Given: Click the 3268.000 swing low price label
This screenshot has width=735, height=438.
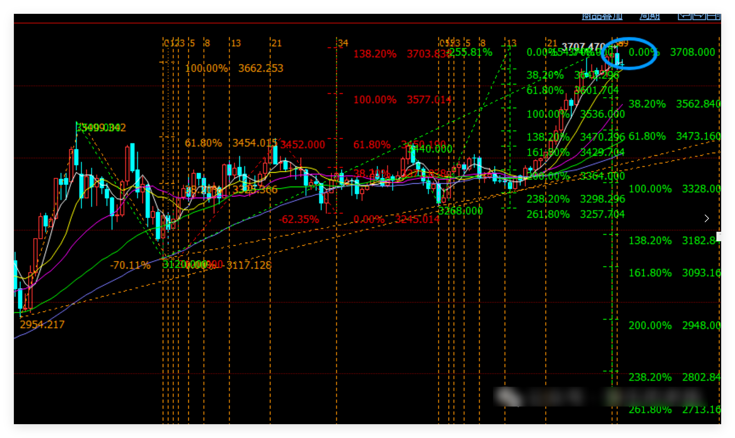Looking at the screenshot, I should (460, 211).
